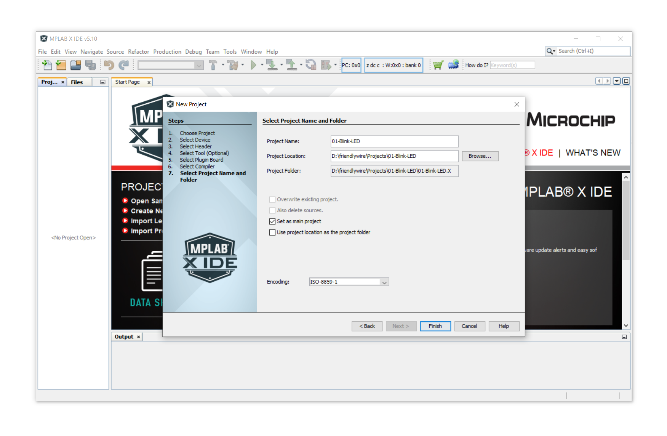Click the Microchip store shopping cart icon
667x436 pixels.
(x=438, y=65)
